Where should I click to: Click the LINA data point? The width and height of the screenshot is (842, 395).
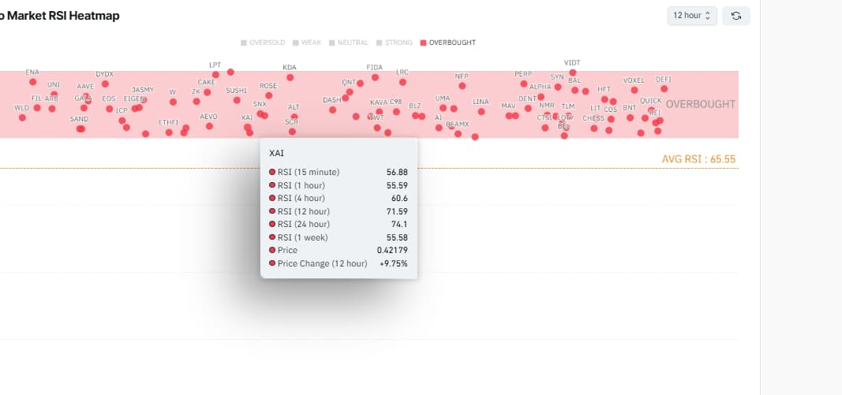click(481, 112)
